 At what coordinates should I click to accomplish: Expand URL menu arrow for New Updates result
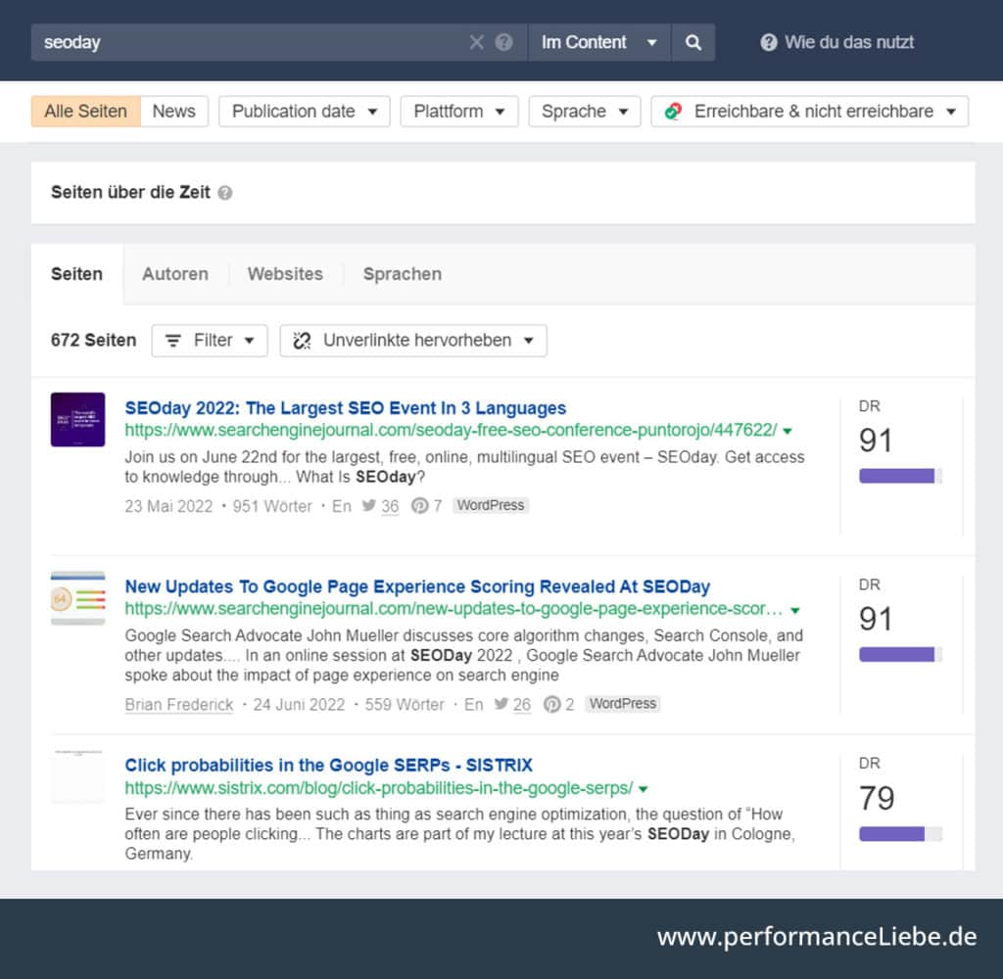coord(795,610)
